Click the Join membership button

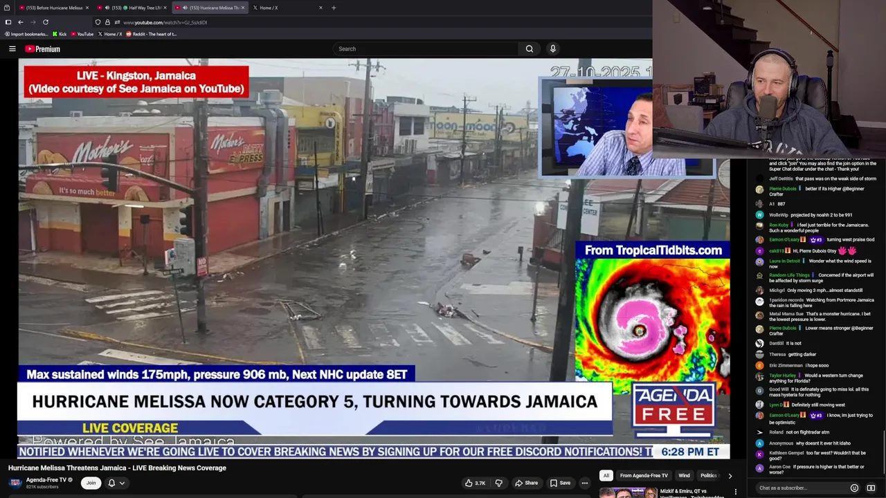(x=91, y=483)
